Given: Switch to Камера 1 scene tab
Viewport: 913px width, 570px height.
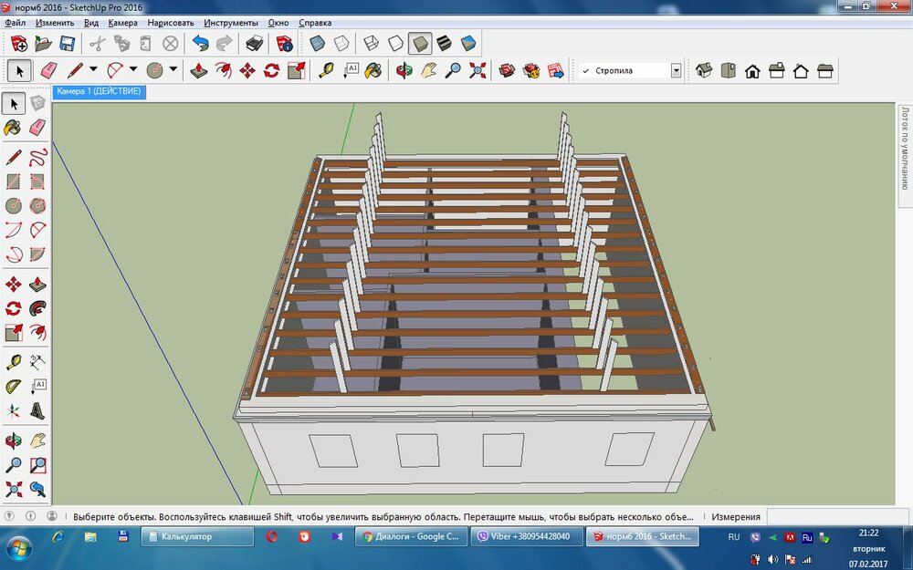Looking at the screenshot, I should click(99, 92).
